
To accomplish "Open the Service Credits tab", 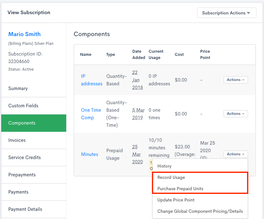I will (24, 158).
